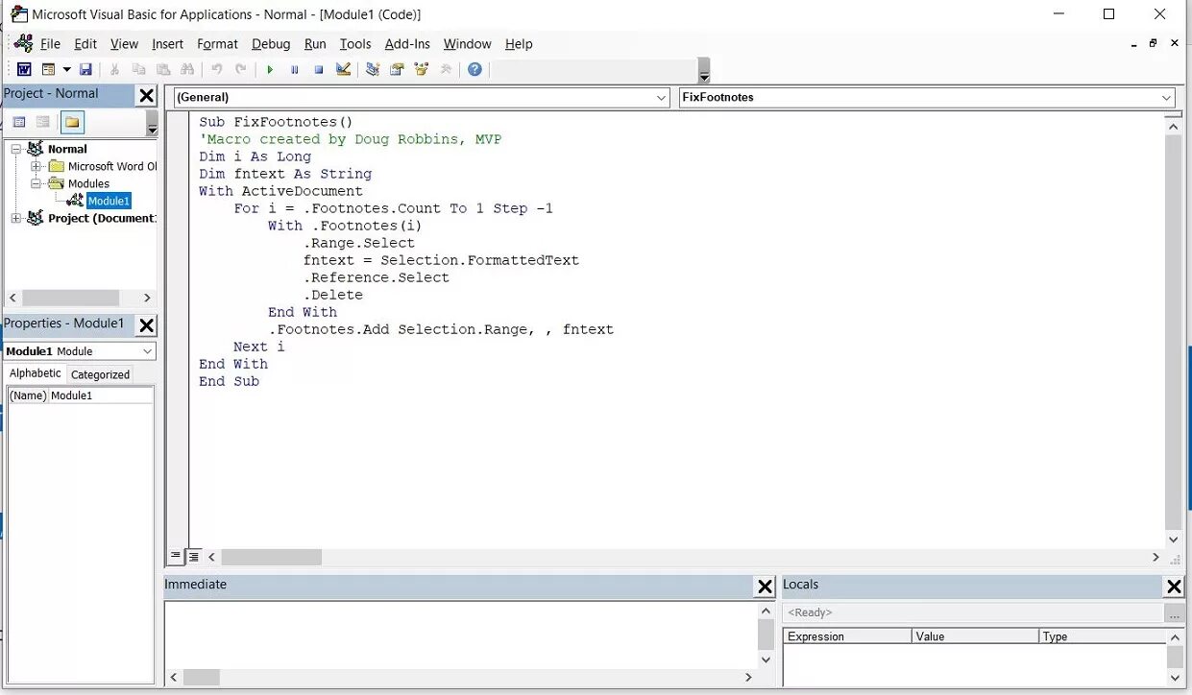
Task: Select the Modules folder item
Action: coord(88,183)
